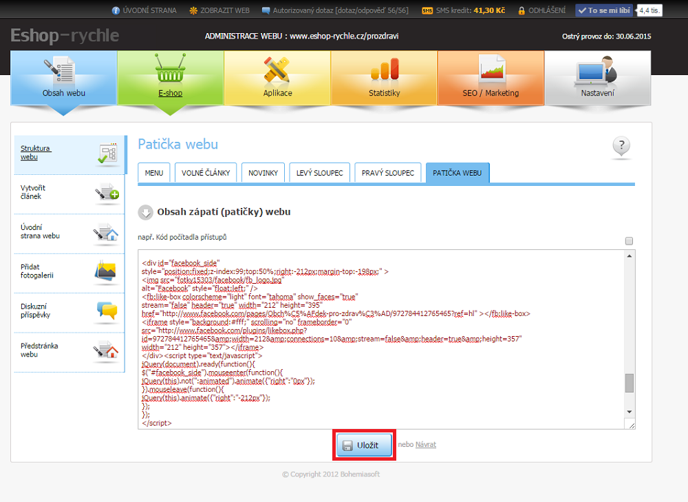This screenshot has height=502, width=688.
Task: Open the Nastavení laptop icon
Action: click(596, 70)
